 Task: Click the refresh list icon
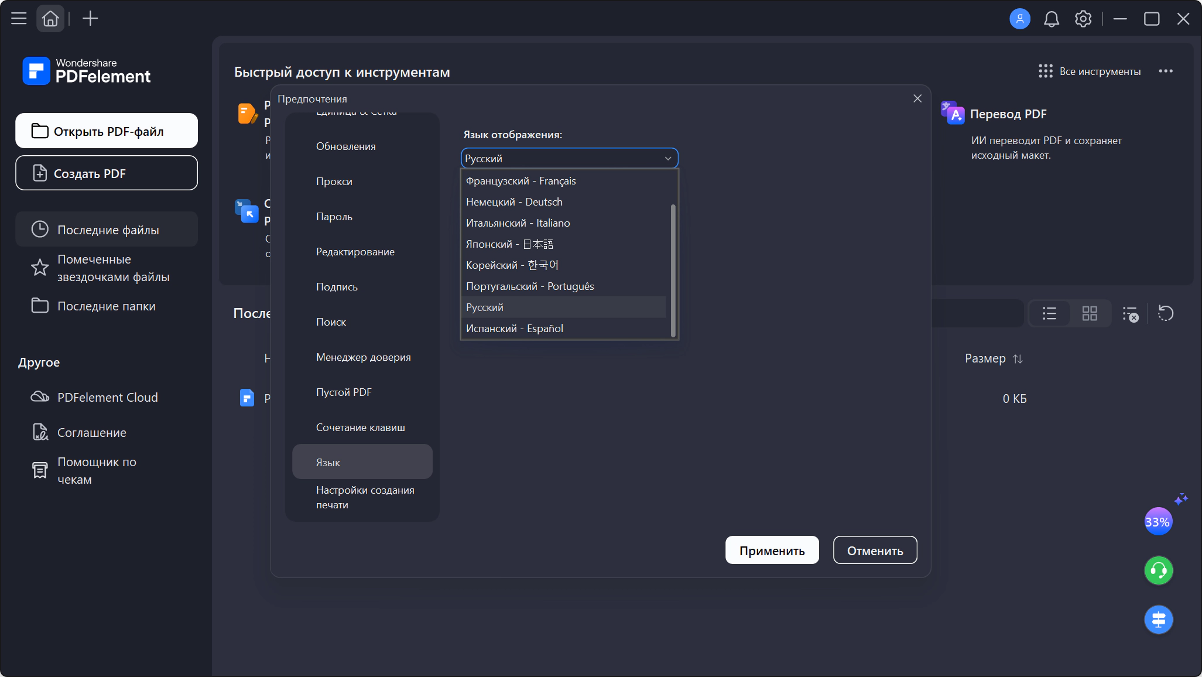1166,313
